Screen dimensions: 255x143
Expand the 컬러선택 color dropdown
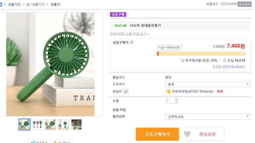208,117
